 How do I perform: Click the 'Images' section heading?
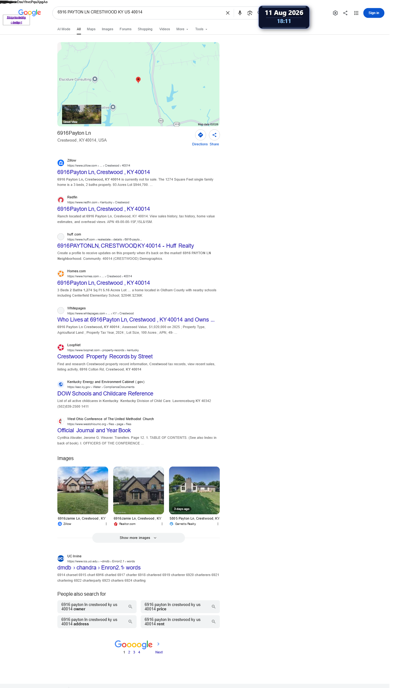(x=65, y=458)
